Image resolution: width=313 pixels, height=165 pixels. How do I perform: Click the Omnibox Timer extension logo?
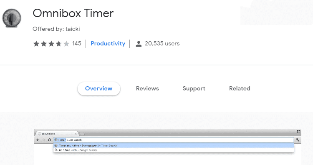[12, 18]
